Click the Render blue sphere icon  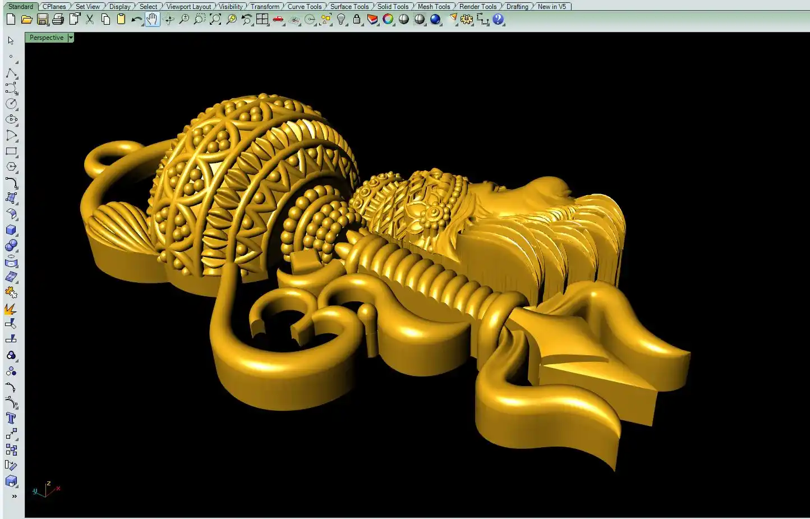pos(435,20)
